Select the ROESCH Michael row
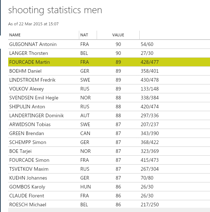This screenshot has width=210, height=212. point(109,205)
